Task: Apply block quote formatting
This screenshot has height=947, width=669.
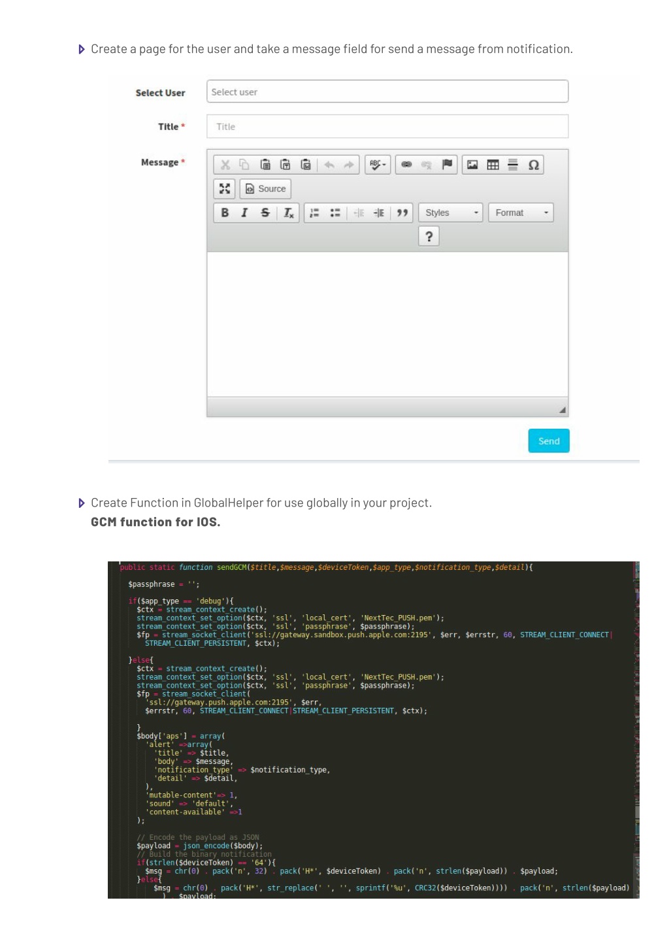Action: 402,212
